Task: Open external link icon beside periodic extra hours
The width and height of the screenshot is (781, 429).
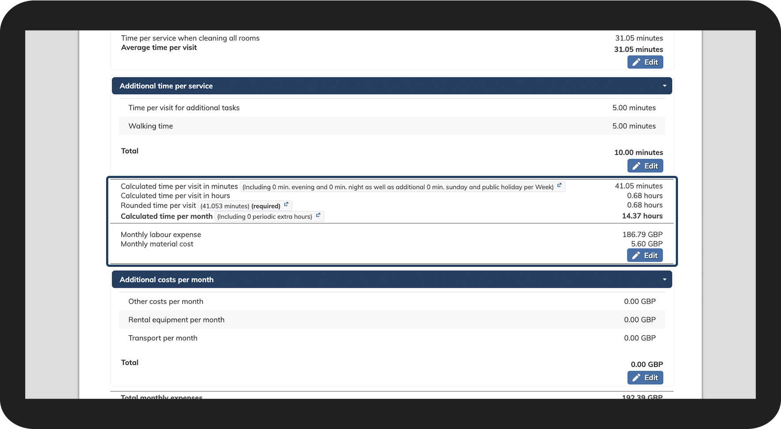Action: coord(318,215)
